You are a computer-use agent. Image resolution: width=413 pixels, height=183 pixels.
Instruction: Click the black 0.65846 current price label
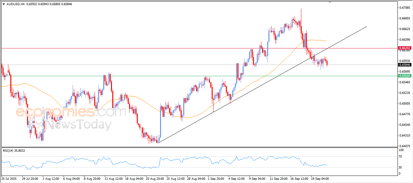tap(405, 65)
